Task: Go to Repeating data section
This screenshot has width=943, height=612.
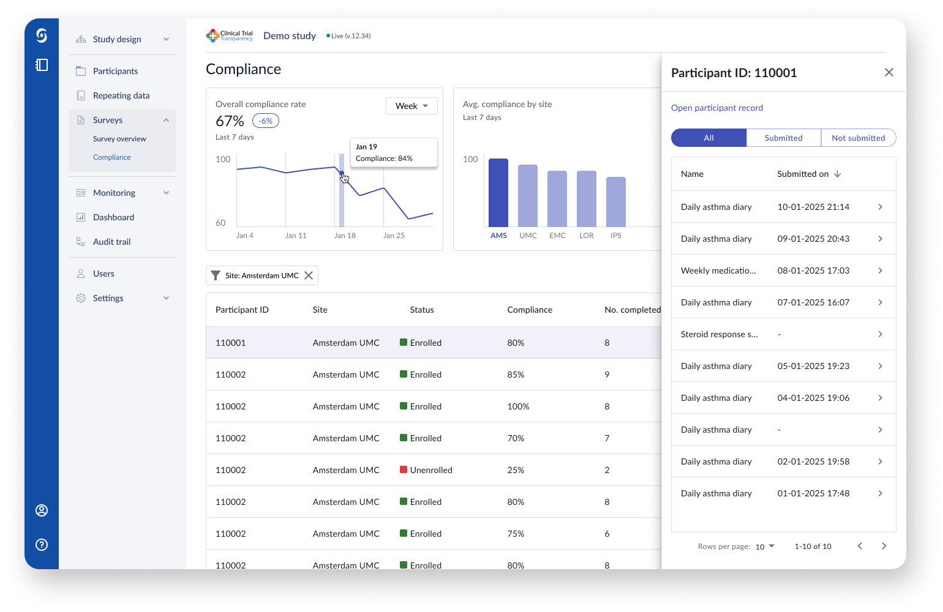Action: pos(121,95)
